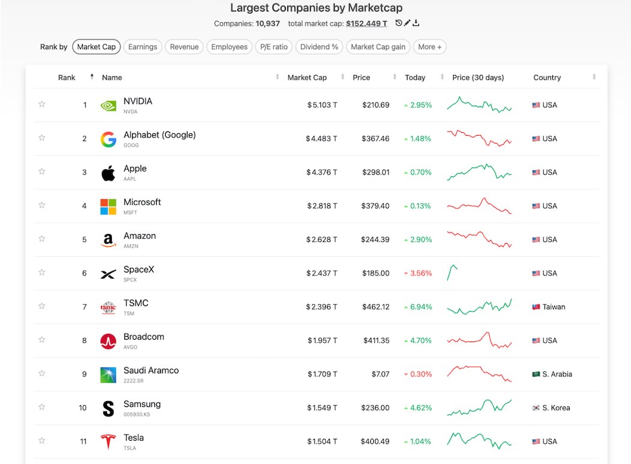631x464 pixels.
Task: Click the Microsoft logo icon
Action: pos(108,206)
